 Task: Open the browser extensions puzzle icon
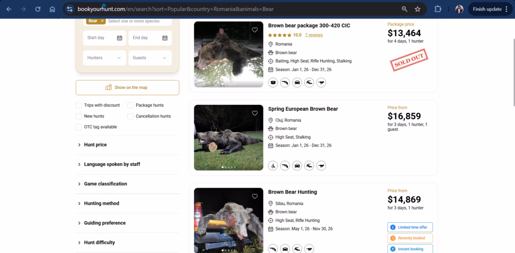438,9
